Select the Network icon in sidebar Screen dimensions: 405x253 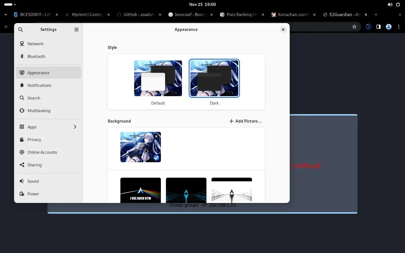click(22, 44)
